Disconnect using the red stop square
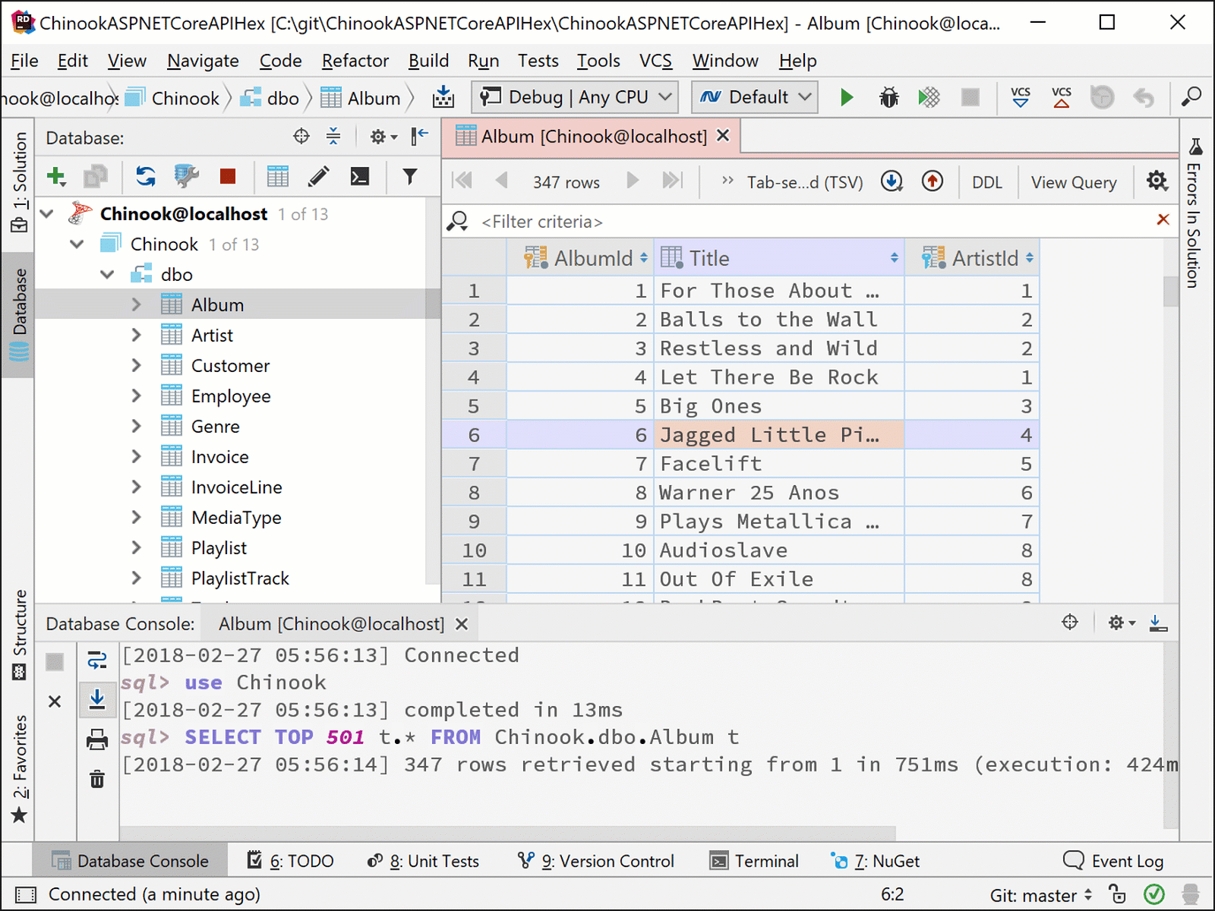 tap(227, 177)
